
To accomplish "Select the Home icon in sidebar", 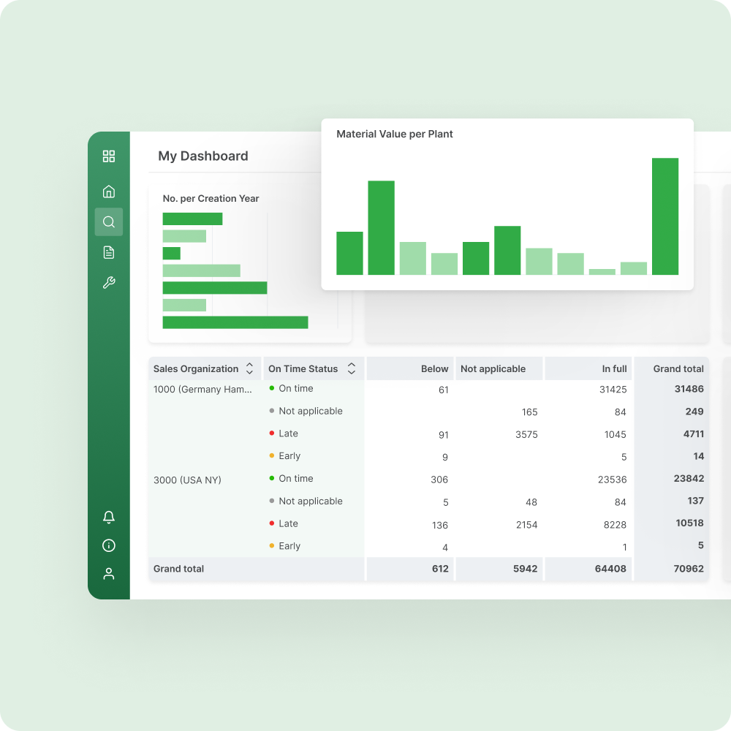I will tap(108, 191).
